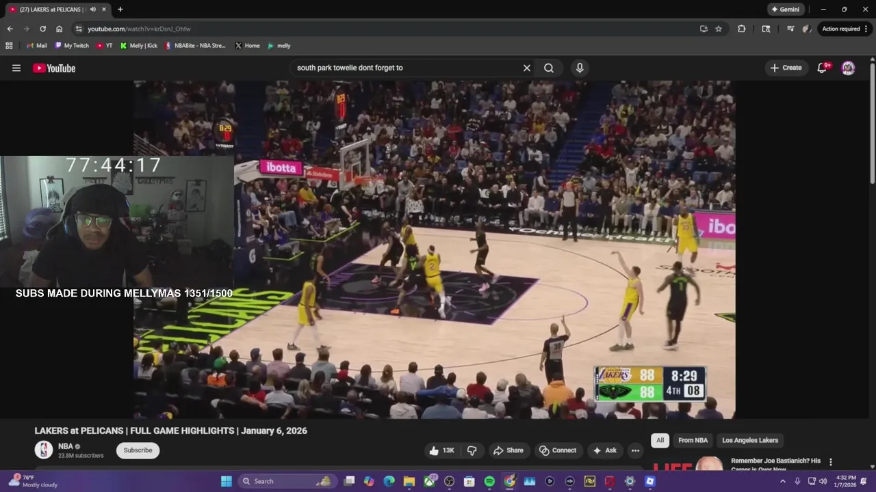Image resolution: width=876 pixels, height=492 pixels.
Task: Like the video with thumbs up
Action: click(x=441, y=450)
